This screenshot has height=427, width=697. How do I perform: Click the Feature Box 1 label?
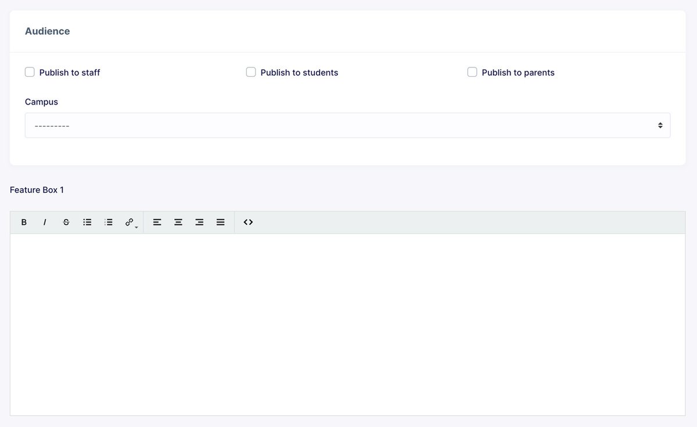(x=37, y=190)
